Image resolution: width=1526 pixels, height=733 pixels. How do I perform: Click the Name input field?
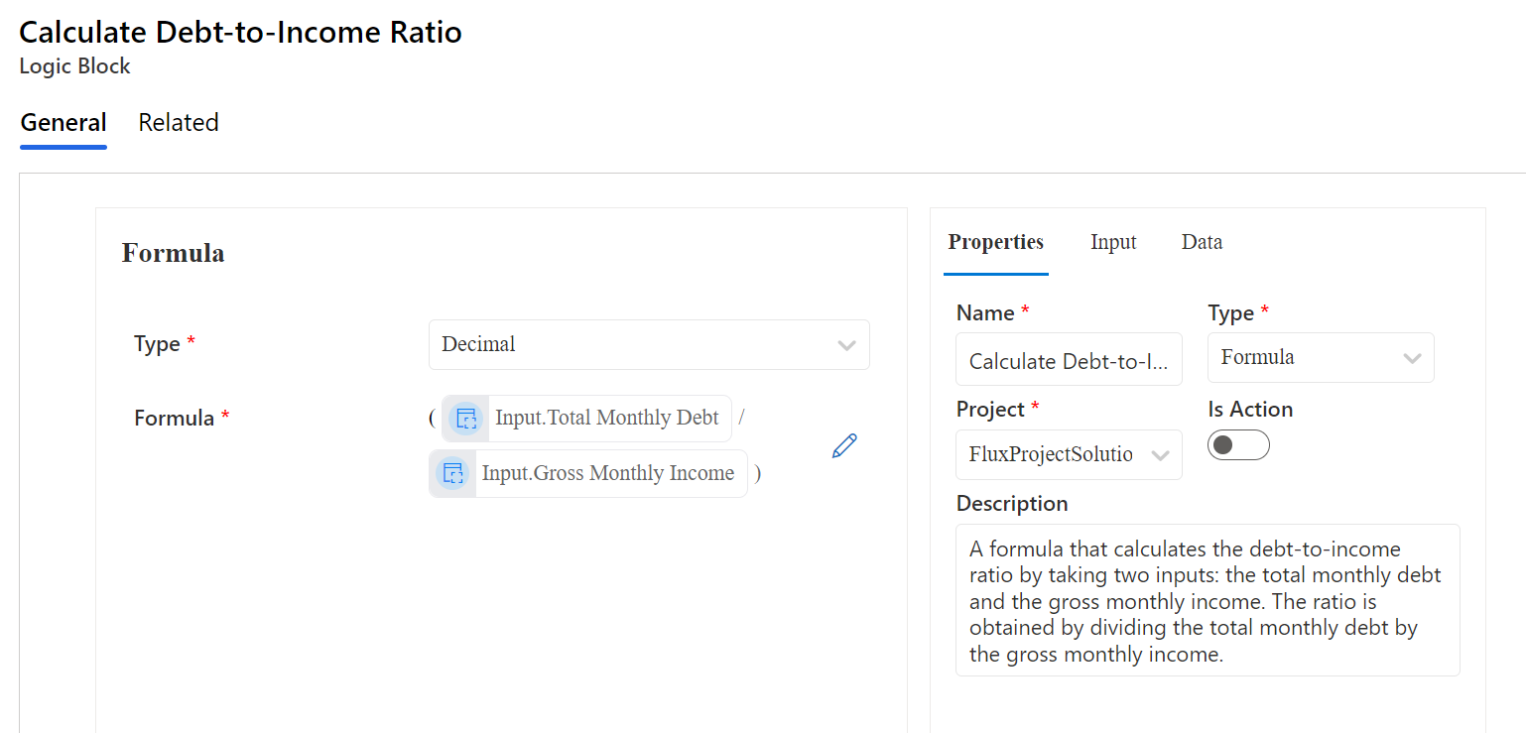point(1069,360)
